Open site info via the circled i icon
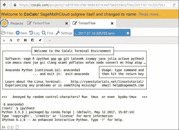Image resolution: width=179 pixels, height=130 pixels. [x=11, y=5]
